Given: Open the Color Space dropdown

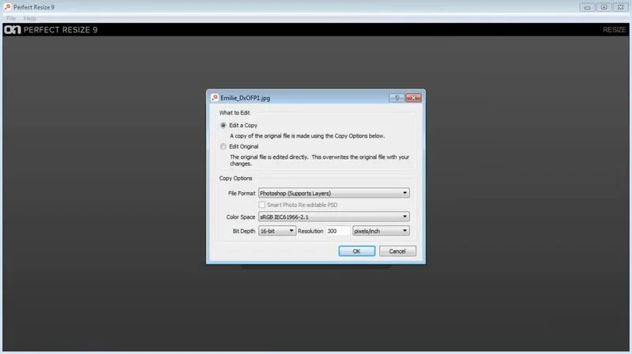Looking at the screenshot, I should pos(333,217).
